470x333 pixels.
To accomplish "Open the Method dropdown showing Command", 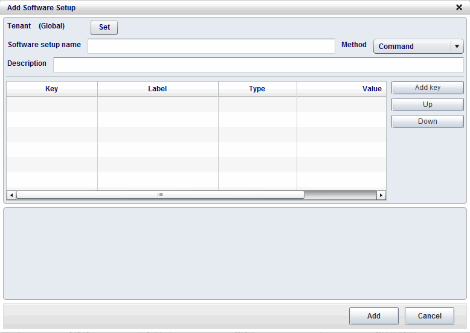I will pyautogui.click(x=419, y=47).
